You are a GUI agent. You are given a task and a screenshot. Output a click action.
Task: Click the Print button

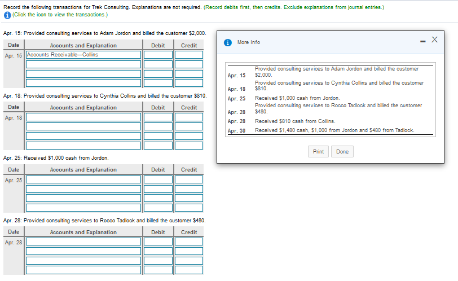pos(318,152)
